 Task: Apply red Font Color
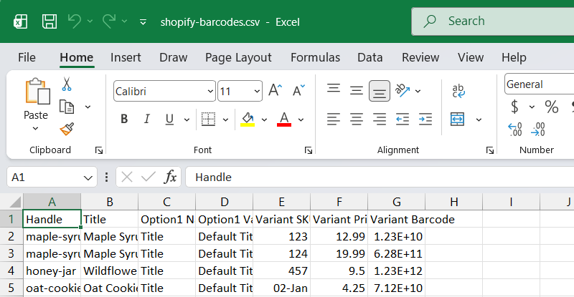(284, 119)
